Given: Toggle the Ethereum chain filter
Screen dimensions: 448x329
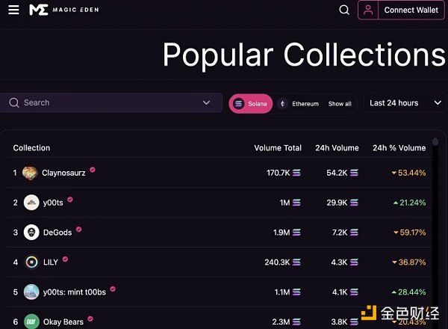Looking at the screenshot, I should coord(299,104).
